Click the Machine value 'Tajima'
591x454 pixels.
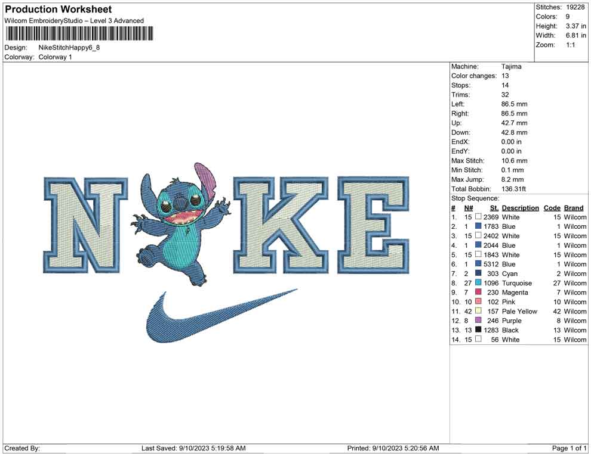[x=512, y=66]
